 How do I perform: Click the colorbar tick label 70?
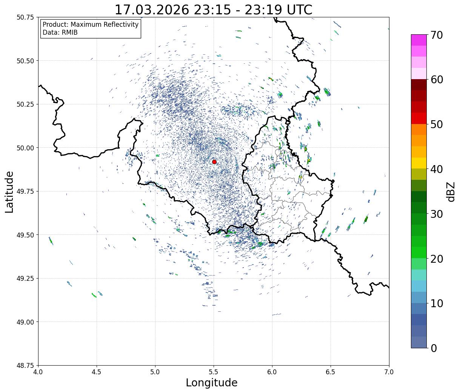[437, 35]
